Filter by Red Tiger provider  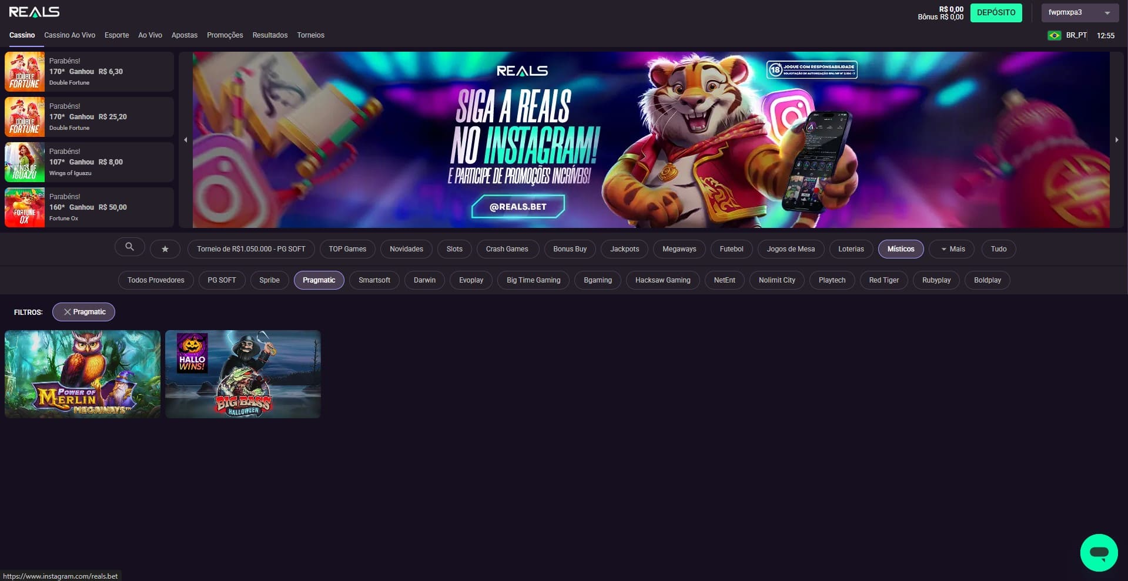pos(883,280)
